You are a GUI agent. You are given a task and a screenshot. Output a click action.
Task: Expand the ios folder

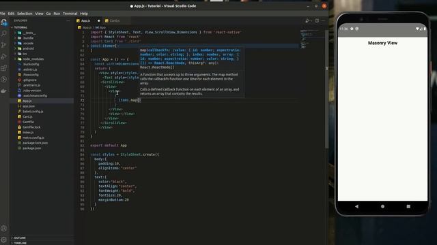tap(25, 54)
